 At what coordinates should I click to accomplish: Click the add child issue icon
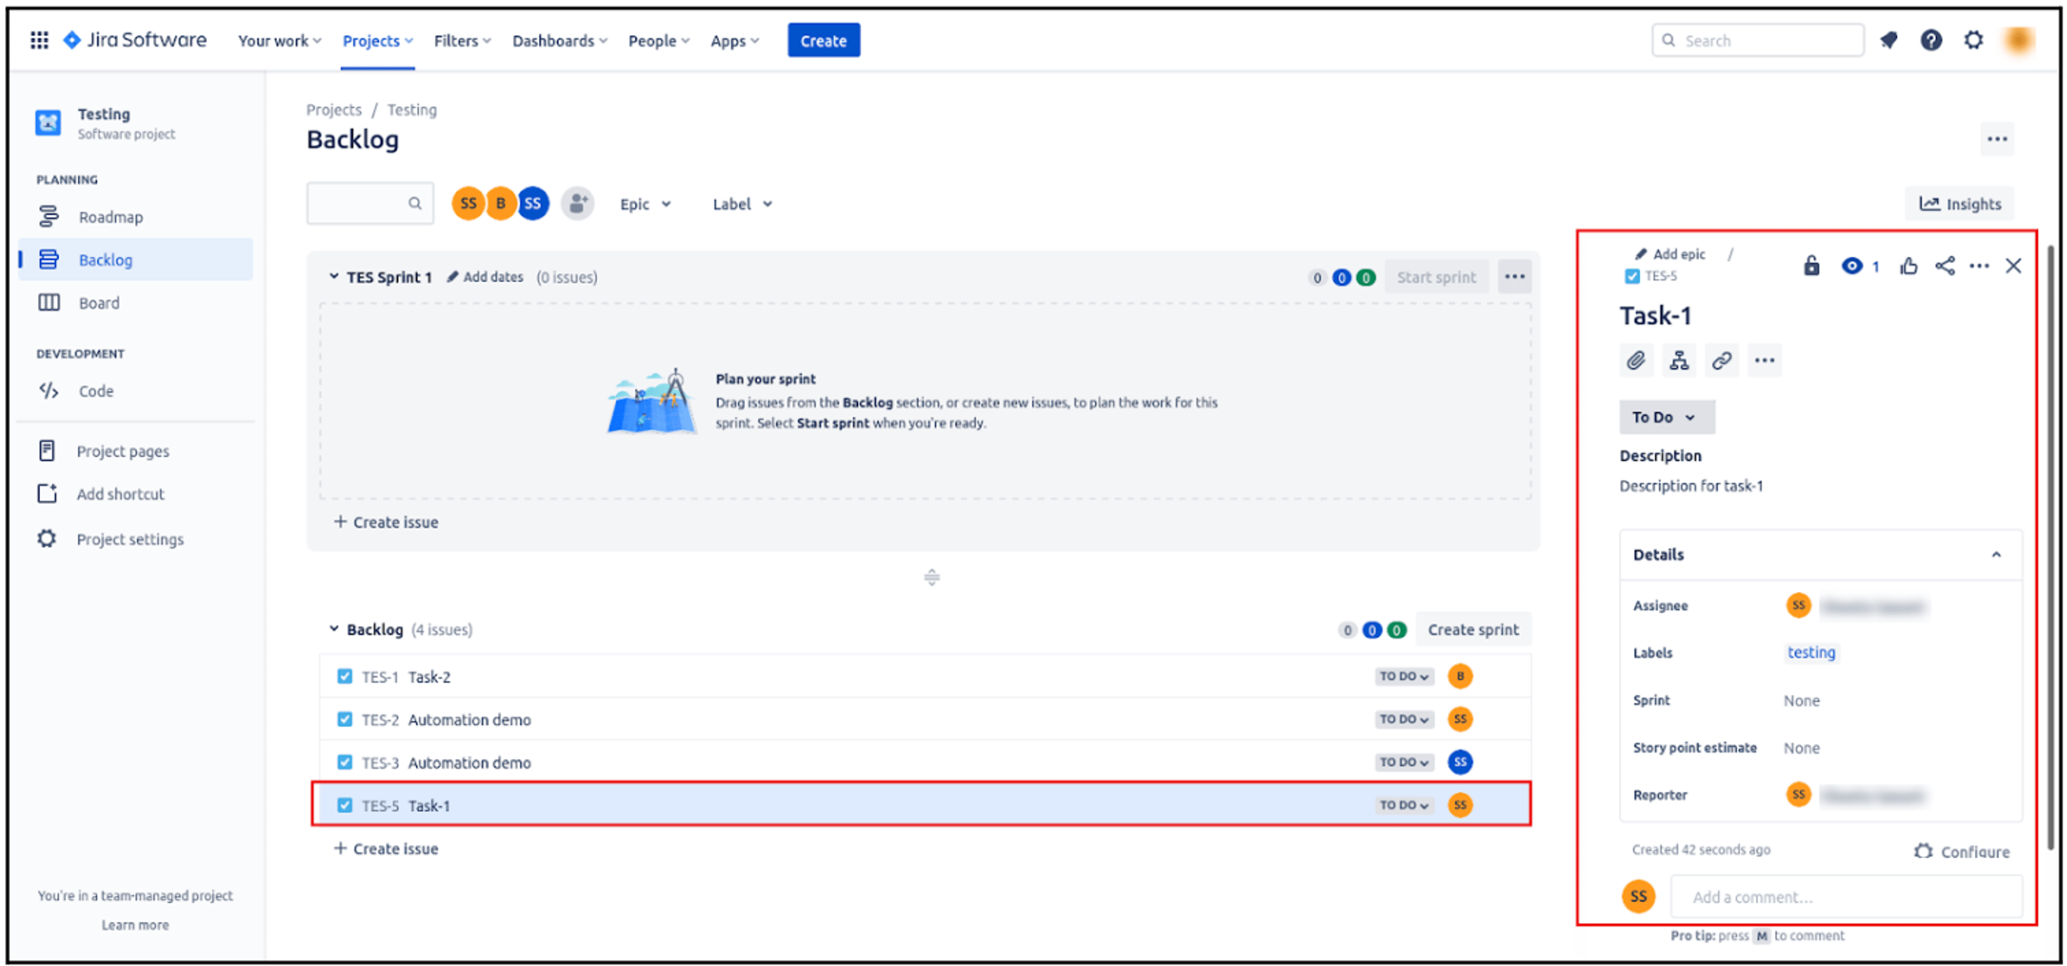pos(1679,360)
